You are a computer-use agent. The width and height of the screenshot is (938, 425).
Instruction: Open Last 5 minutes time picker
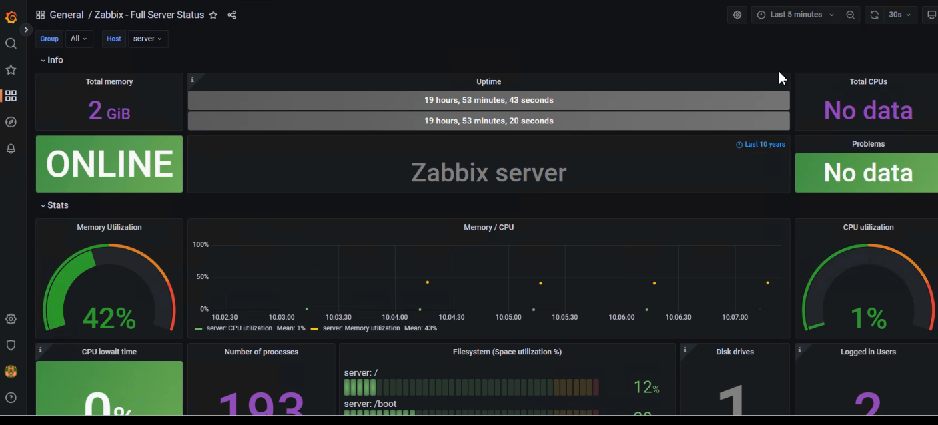click(796, 15)
